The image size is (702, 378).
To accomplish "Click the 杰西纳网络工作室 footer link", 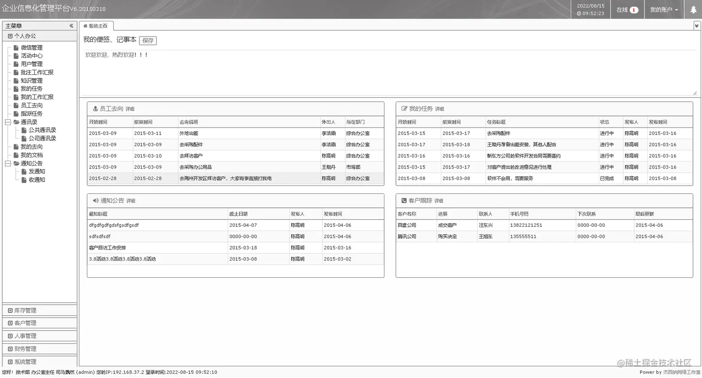I will [x=682, y=372].
